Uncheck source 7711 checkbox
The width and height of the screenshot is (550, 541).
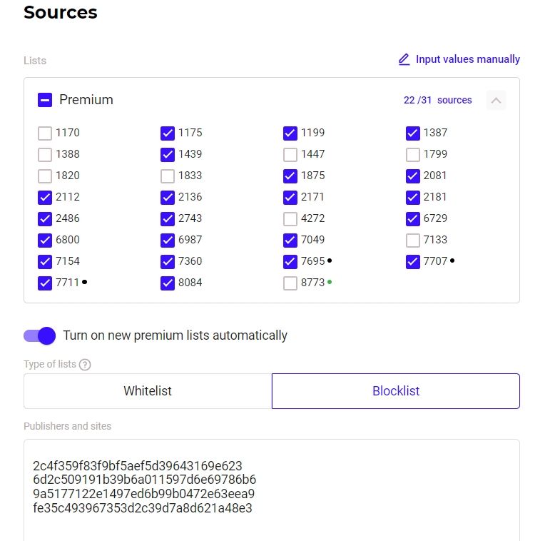click(x=45, y=283)
